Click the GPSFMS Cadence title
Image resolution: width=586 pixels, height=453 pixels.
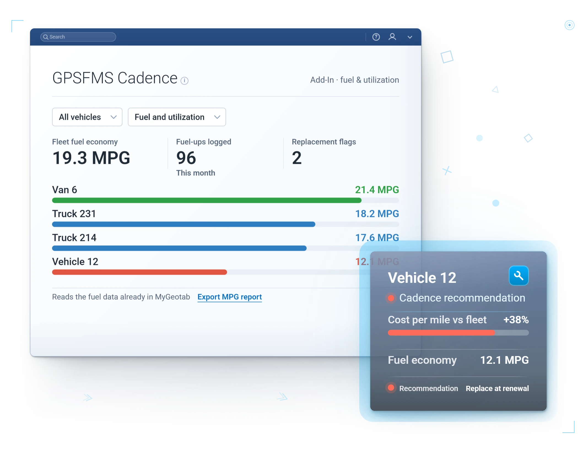[115, 78]
